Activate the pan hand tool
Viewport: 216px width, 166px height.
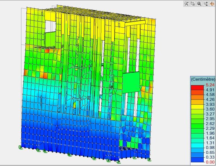[206, 4]
